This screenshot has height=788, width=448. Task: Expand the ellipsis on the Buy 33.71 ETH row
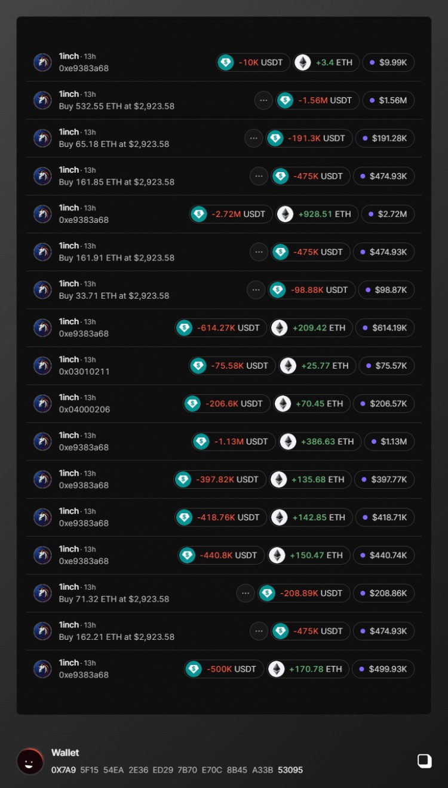pyautogui.click(x=256, y=290)
